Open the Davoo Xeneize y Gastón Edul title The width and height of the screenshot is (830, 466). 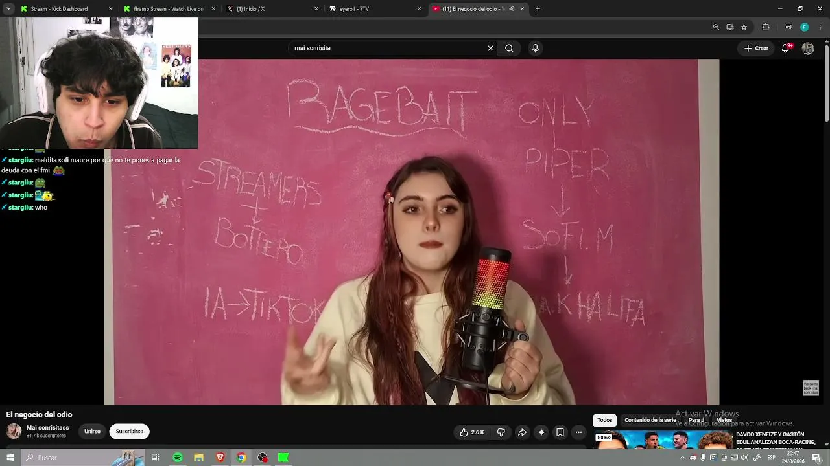coord(777,439)
